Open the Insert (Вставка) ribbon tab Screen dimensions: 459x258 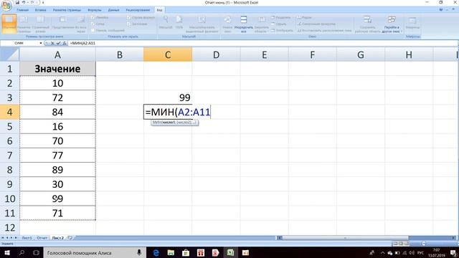pos(40,10)
